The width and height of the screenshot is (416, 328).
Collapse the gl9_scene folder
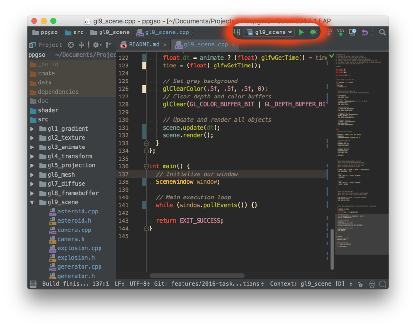32,203
